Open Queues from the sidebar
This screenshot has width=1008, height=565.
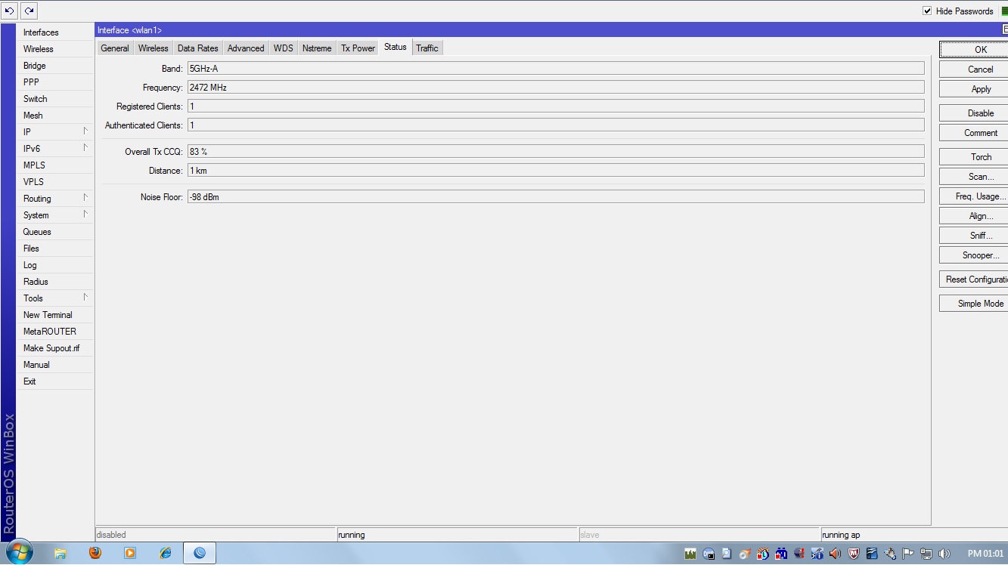tap(54, 232)
